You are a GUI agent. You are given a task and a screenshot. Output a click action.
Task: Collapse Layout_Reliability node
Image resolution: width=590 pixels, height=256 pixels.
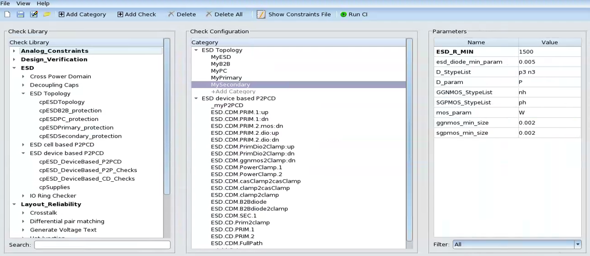click(14, 204)
